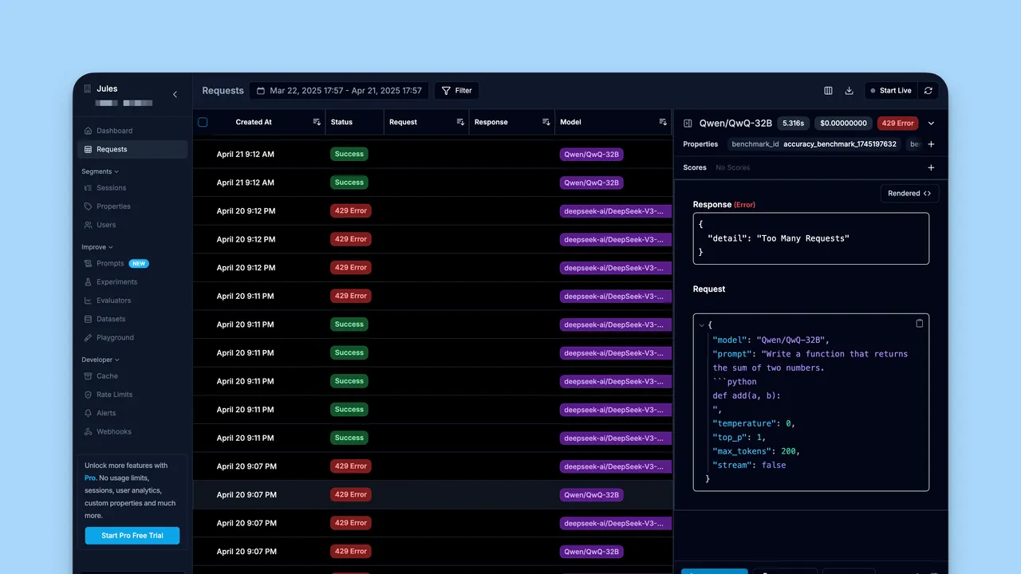The width and height of the screenshot is (1021, 574).
Task: Click the Start Pro Free Trial button
Action: 132,536
